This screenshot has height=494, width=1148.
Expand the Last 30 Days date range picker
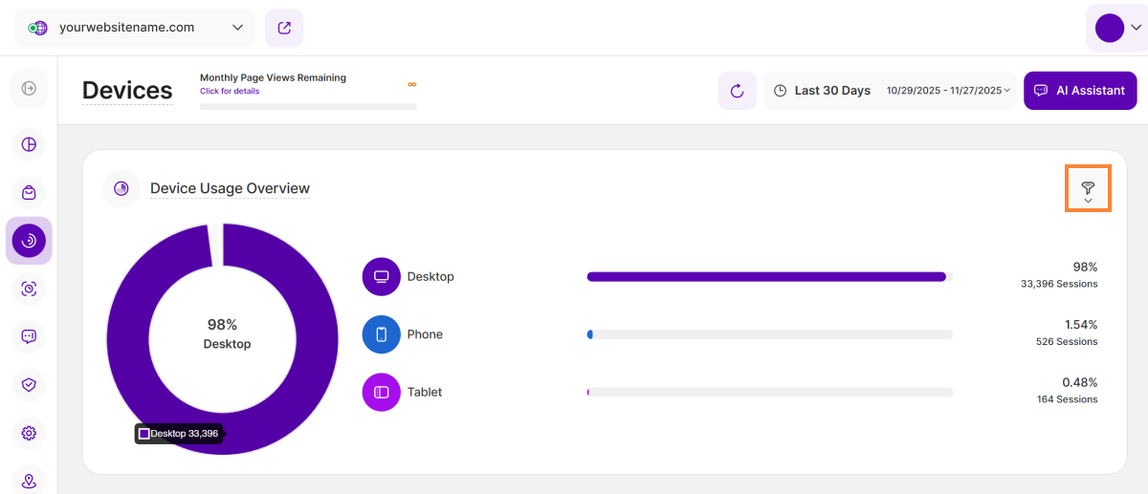pos(890,91)
